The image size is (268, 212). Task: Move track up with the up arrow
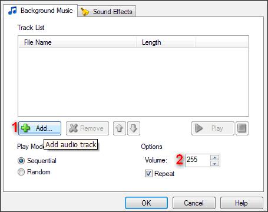pos(120,128)
